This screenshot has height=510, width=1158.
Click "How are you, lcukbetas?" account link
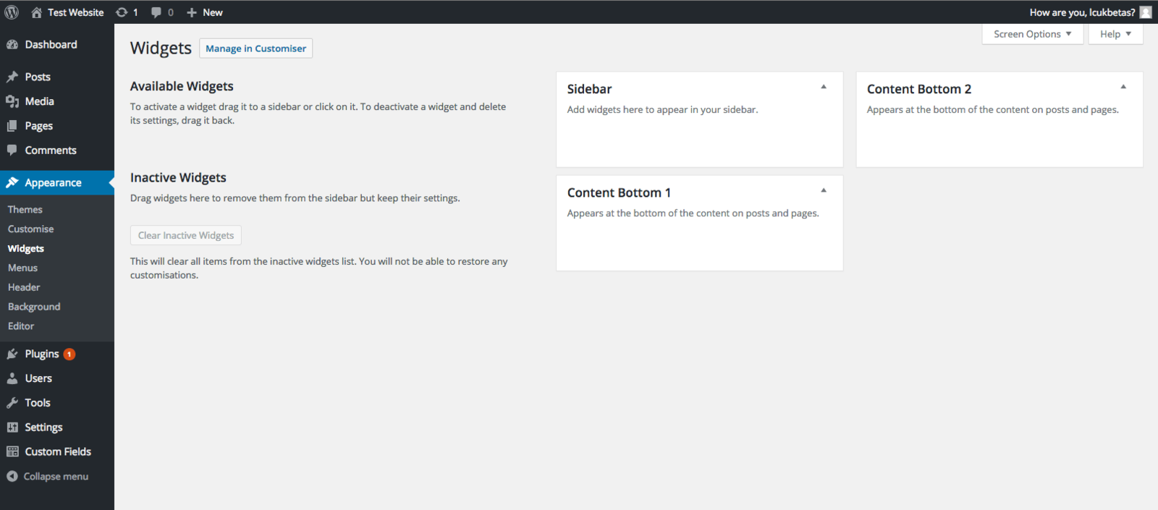pos(1082,12)
